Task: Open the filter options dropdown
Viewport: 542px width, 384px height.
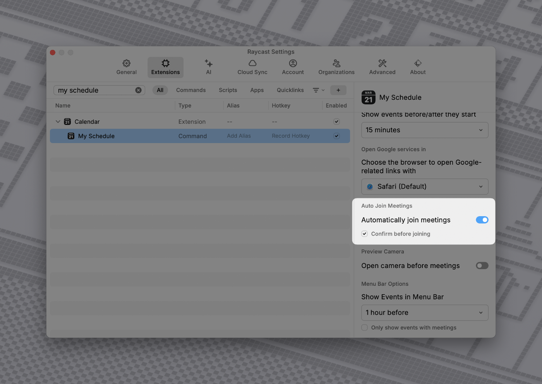Action: coord(319,90)
